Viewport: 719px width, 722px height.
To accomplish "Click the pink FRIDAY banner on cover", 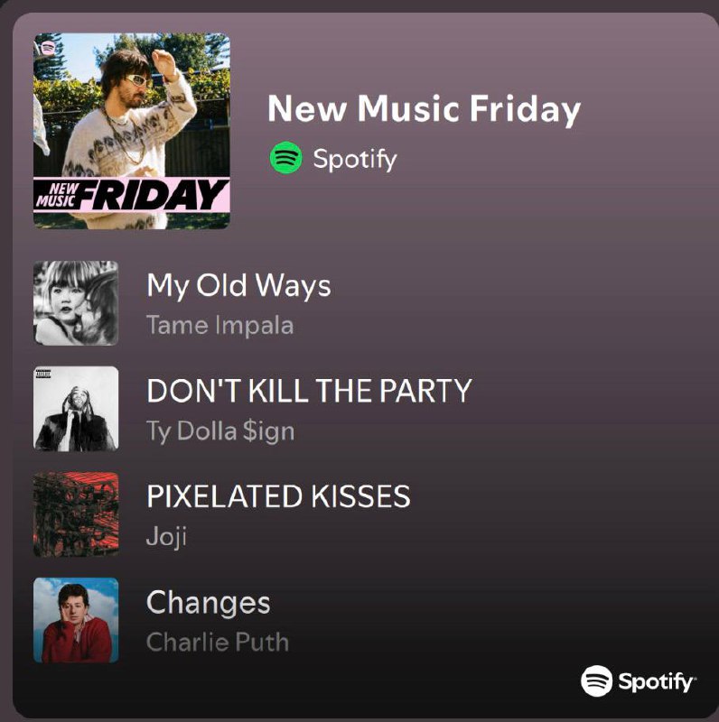I will click(132, 195).
